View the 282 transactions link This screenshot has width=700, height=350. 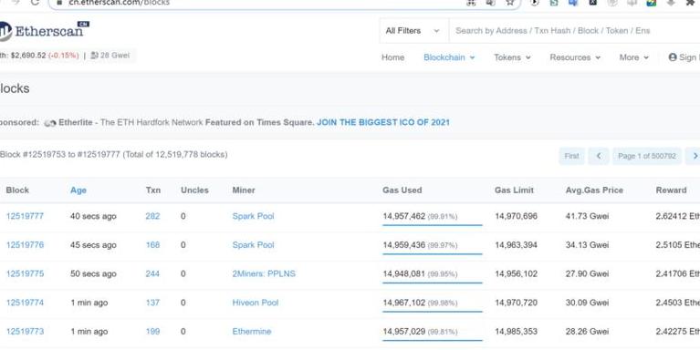tap(152, 216)
